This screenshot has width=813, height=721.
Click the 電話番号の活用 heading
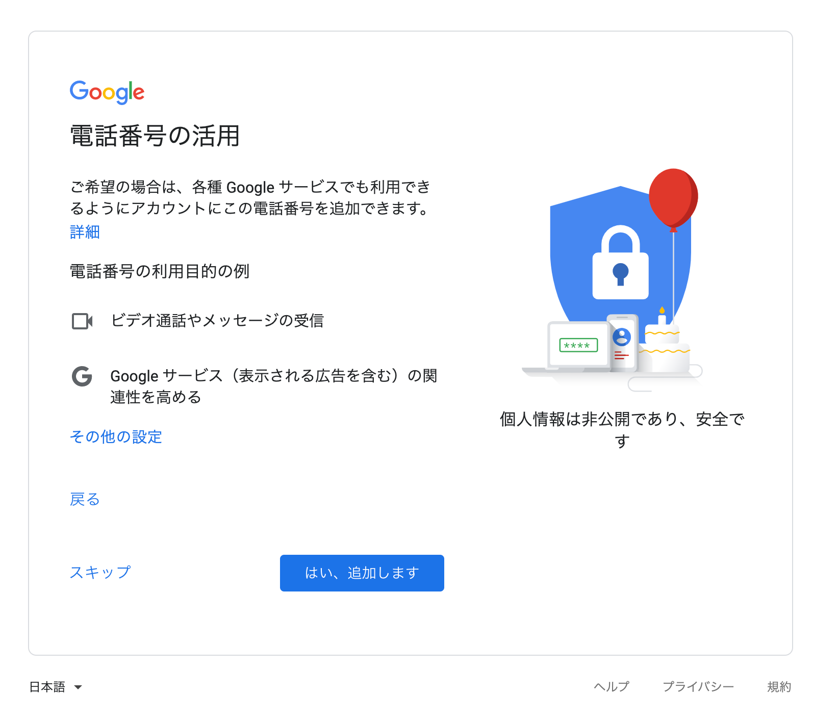pos(155,136)
